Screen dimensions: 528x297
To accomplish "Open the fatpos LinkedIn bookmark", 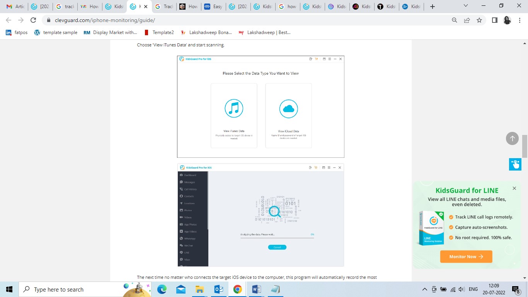I will pyautogui.click(x=17, y=32).
